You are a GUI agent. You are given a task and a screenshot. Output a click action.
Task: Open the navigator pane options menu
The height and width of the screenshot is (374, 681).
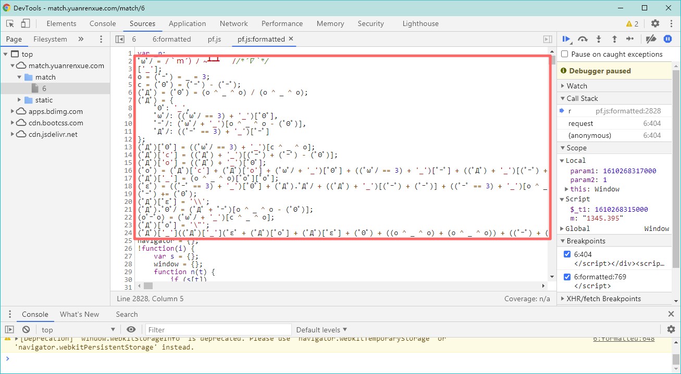click(x=101, y=39)
